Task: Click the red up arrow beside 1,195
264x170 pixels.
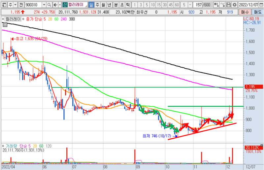Action: click(23, 12)
